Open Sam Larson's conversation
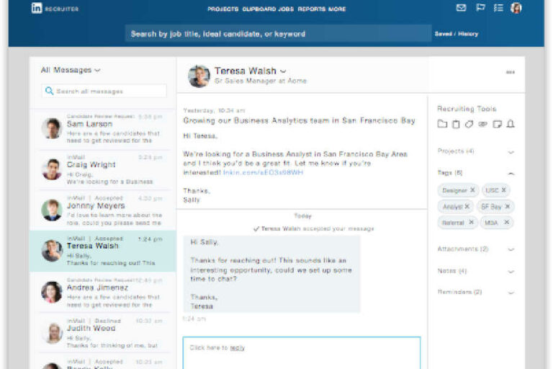 [x=103, y=128]
